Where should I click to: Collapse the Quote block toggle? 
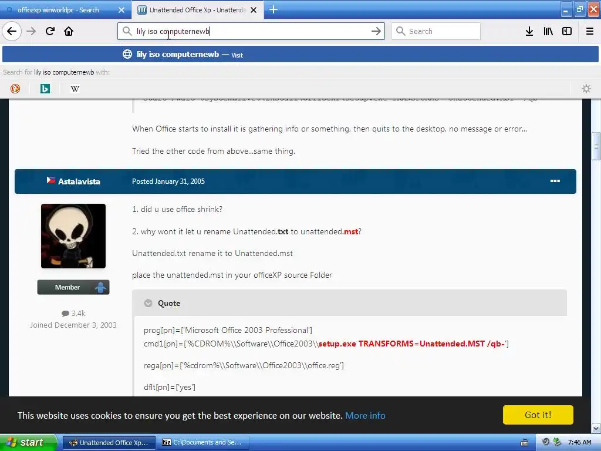148,304
